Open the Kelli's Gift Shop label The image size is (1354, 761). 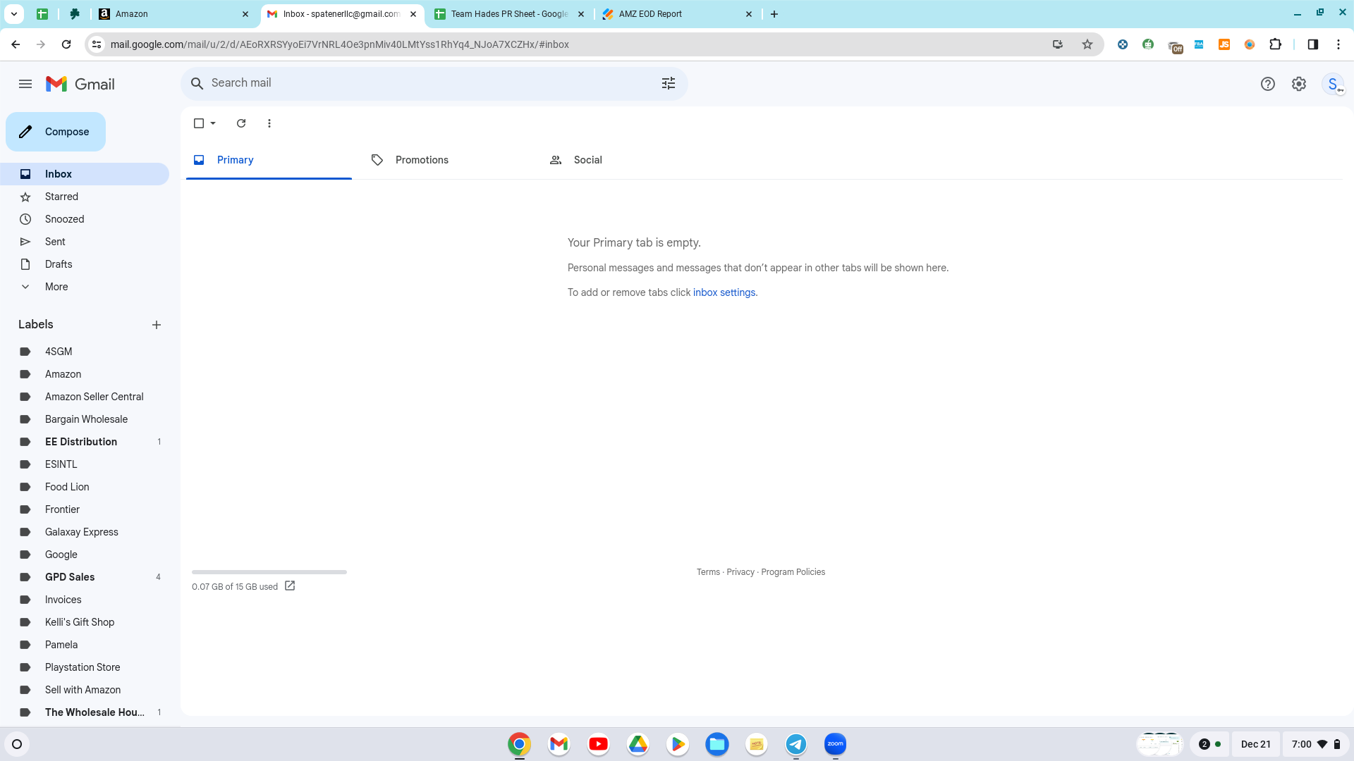(x=85, y=622)
